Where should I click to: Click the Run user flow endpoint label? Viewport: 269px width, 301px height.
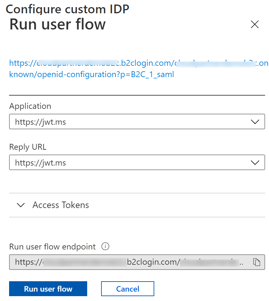coord(53,247)
